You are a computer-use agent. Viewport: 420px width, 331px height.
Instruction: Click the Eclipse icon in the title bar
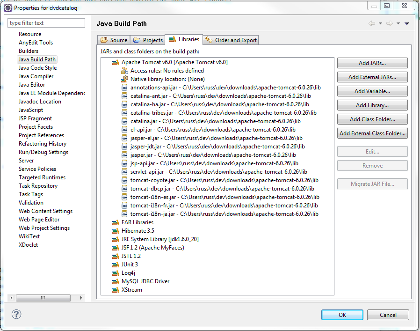tap(8, 8)
